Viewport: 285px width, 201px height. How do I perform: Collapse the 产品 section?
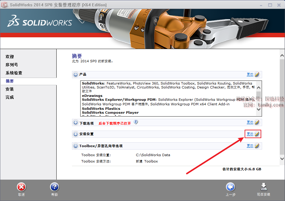75,74
